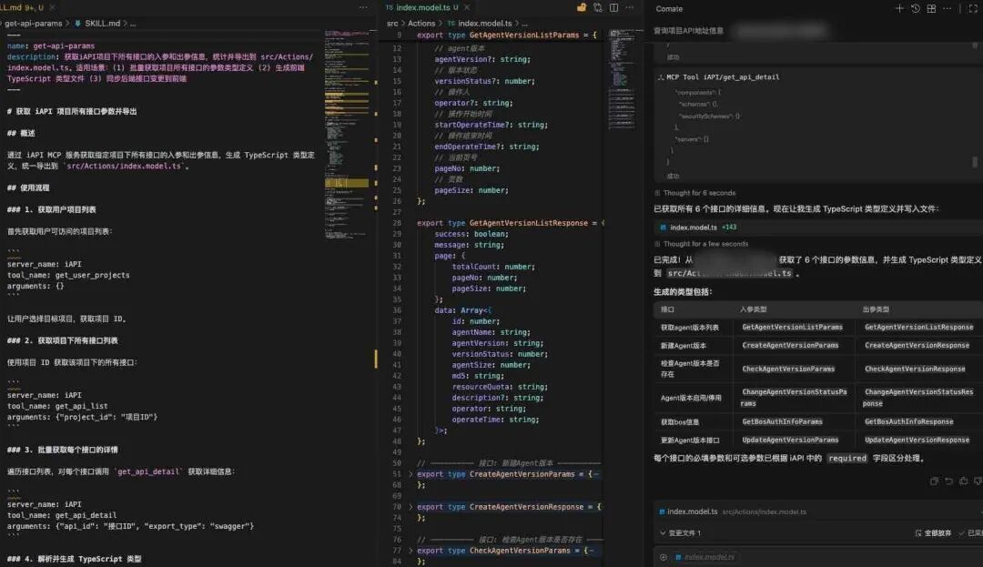The image size is (983, 567).
Task: Regenerate the Comate response
Action: (948, 481)
